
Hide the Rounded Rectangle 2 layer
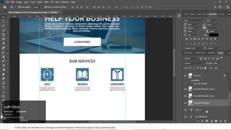pyautogui.click(x=185, y=103)
